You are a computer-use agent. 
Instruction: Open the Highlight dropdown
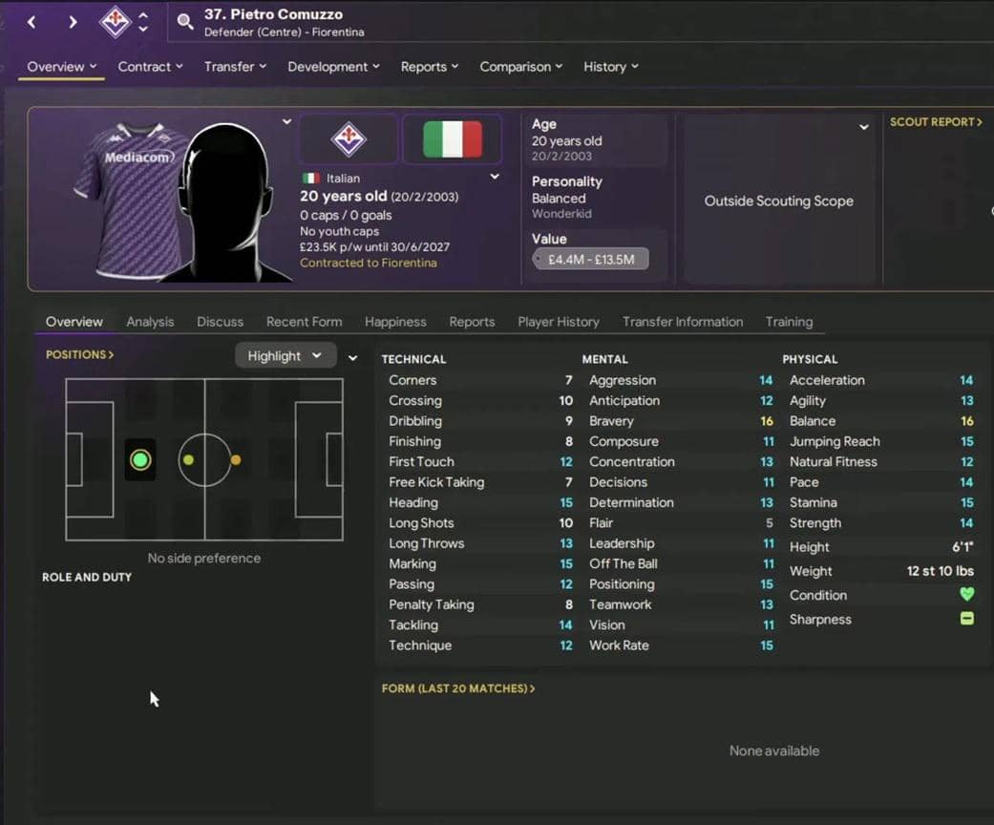point(286,356)
